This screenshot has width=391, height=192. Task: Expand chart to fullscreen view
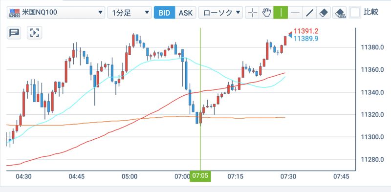[x=34, y=33]
